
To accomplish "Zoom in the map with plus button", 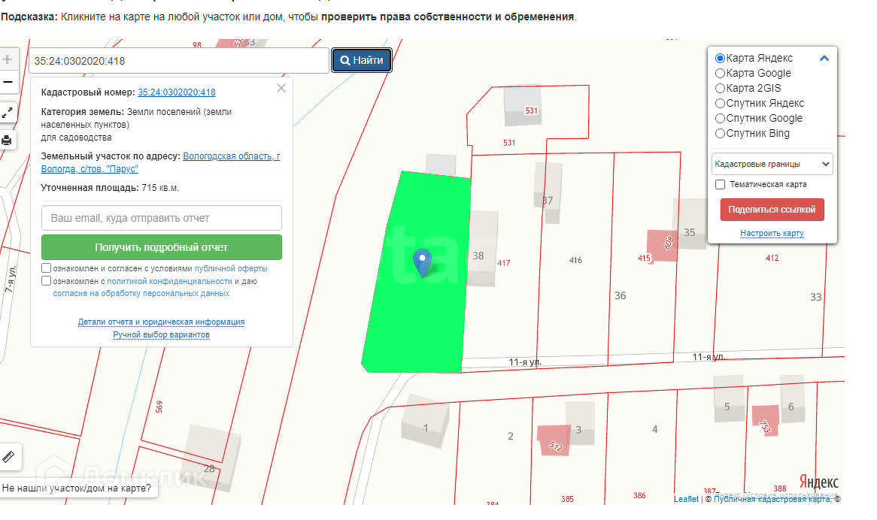I will click(8, 59).
